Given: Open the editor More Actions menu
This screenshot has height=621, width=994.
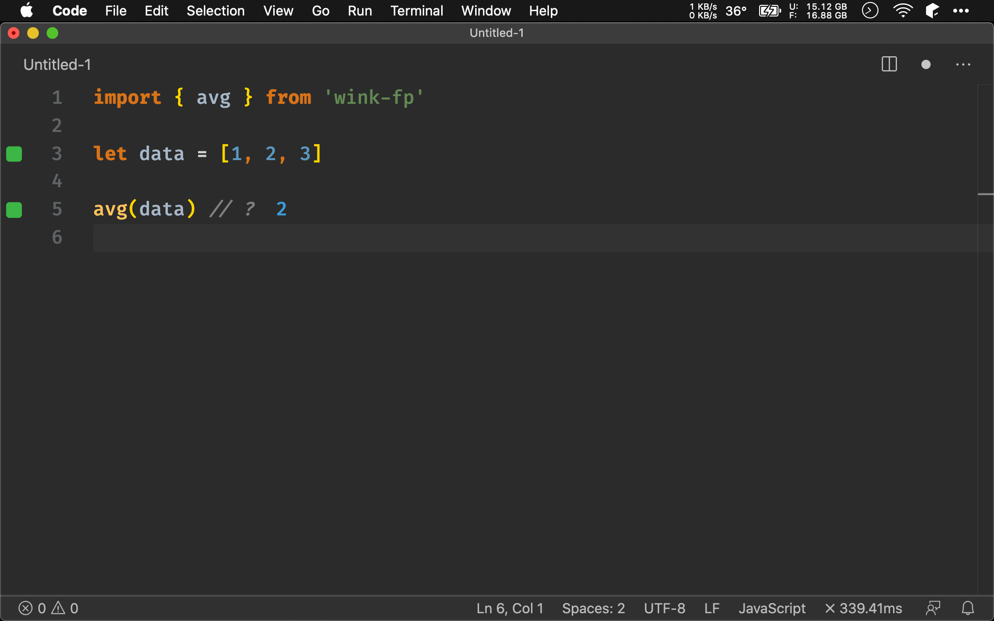Looking at the screenshot, I should click(x=963, y=65).
